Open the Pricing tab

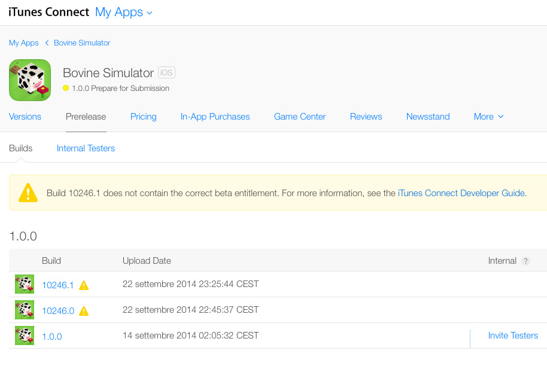click(x=144, y=117)
